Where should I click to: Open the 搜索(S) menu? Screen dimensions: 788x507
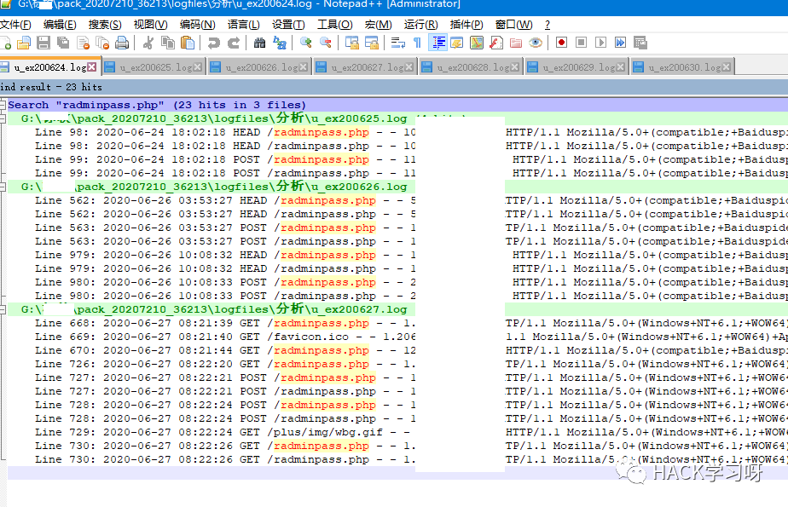pos(105,25)
